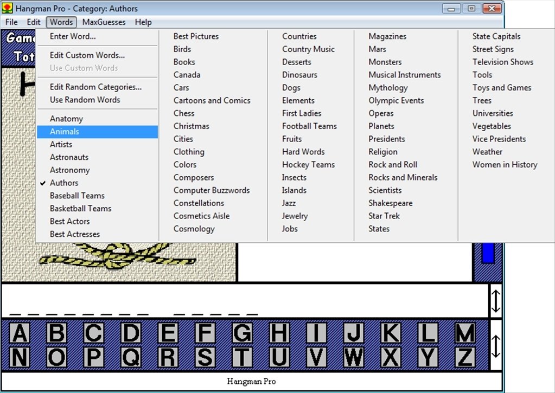Screen dimensions: 555x393
Task: Pick the letter Q tile
Action: (131, 357)
